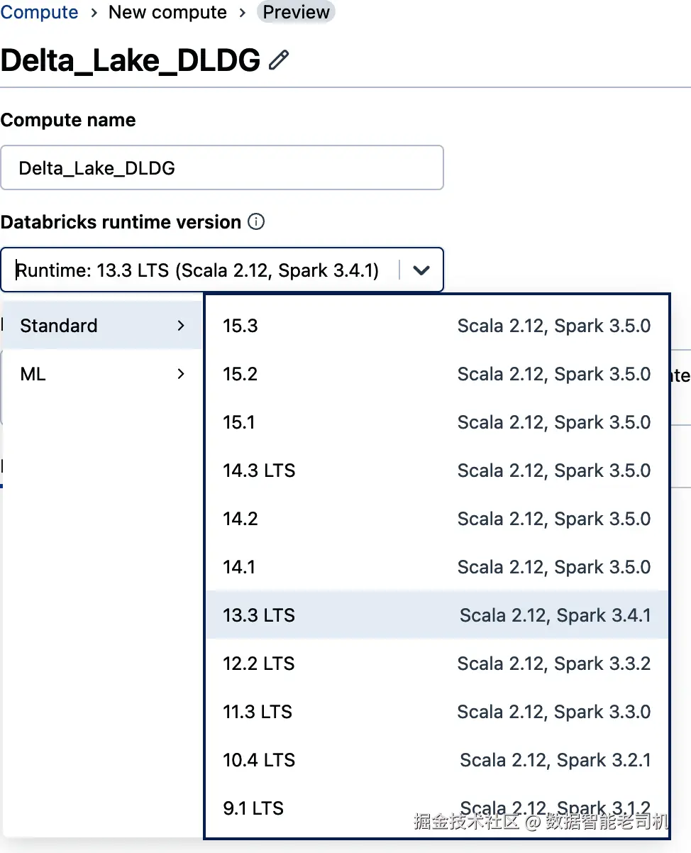The width and height of the screenshot is (691, 853).
Task: Expand the ML runtime submenu chevron
Action: click(x=181, y=374)
